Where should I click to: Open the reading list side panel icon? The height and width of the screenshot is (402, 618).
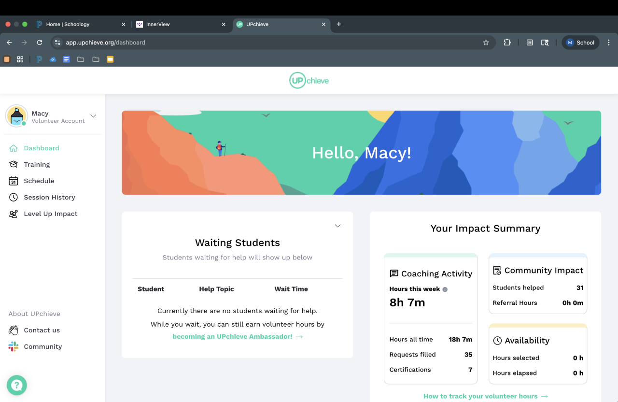530,43
